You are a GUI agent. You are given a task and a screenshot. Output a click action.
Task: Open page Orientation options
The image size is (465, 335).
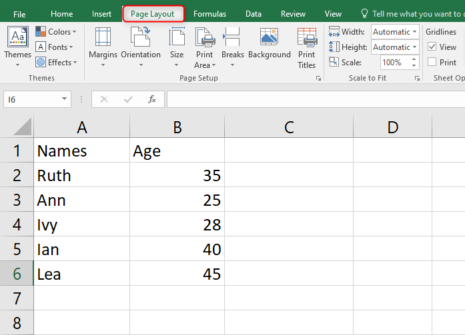click(141, 47)
